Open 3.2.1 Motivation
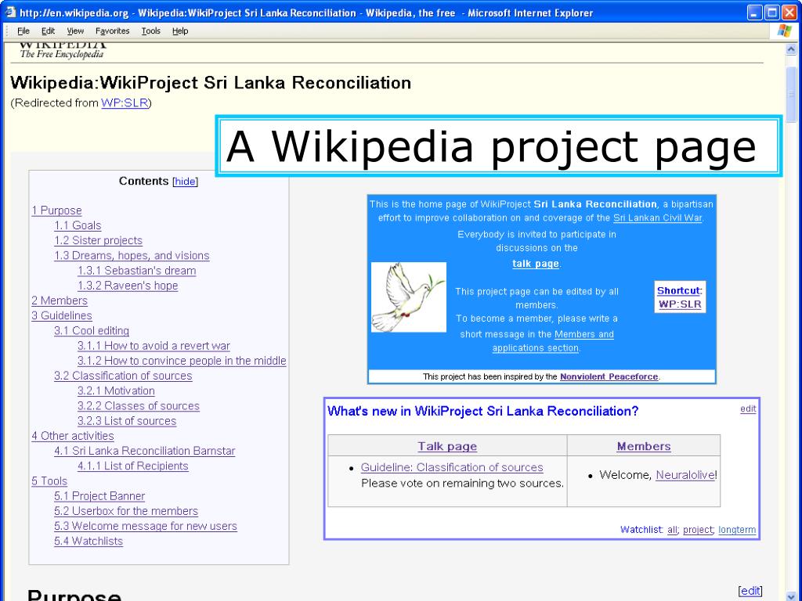 click(x=116, y=390)
